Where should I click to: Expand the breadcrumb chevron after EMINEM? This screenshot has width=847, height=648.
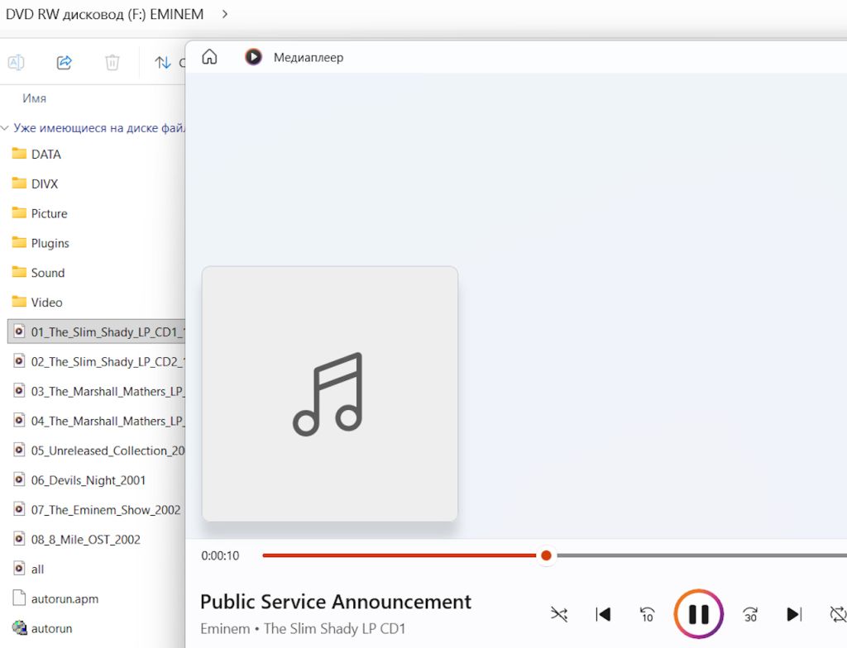coord(225,14)
